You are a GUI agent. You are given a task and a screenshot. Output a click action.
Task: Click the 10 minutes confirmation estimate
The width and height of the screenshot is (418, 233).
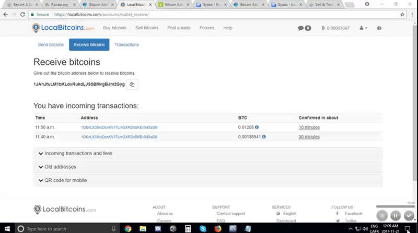pyautogui.click(x=309, y=127)
